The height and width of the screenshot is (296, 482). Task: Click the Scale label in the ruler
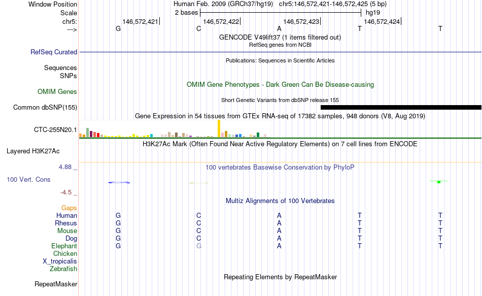click(69, 13)
